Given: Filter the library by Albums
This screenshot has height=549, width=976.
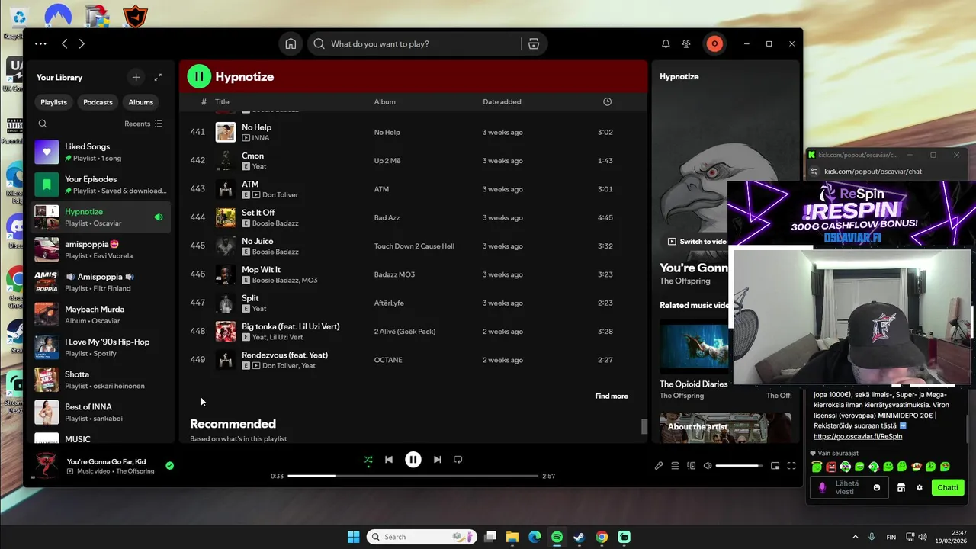Looking at the screenshot, I should (140, 102).
